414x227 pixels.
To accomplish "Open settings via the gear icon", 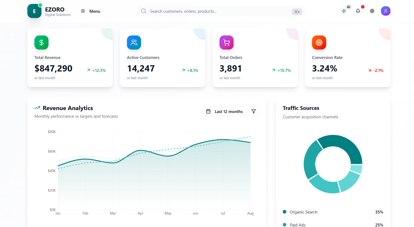I will click(372, 11).
